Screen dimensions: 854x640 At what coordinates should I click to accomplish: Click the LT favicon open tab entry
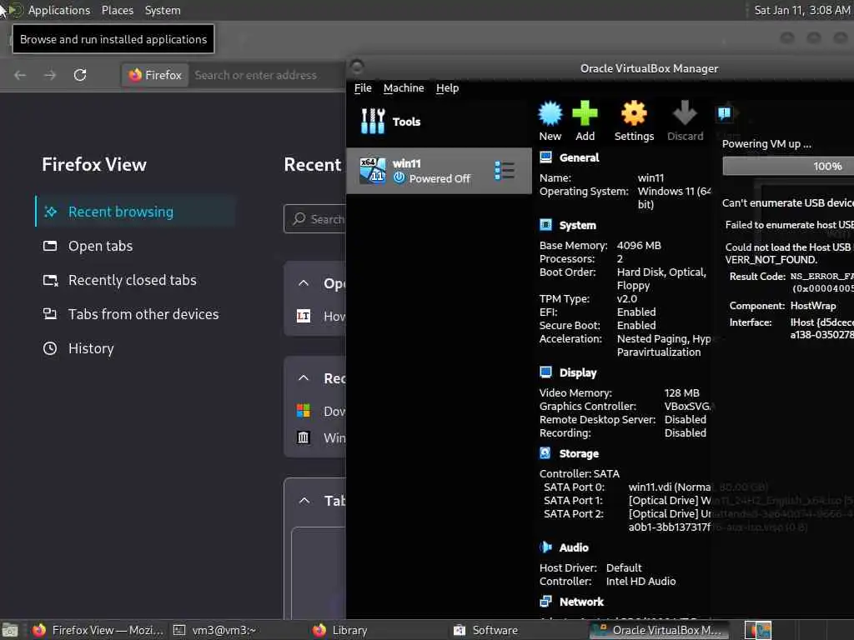coord(320,316)
